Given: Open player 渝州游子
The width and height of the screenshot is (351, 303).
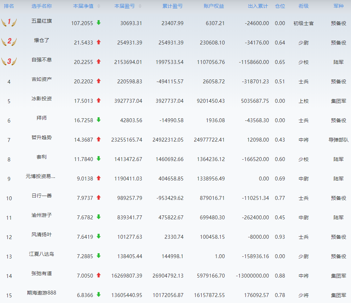Looking at the screenshot, I should pyautogui.click(x=42, y=215).
